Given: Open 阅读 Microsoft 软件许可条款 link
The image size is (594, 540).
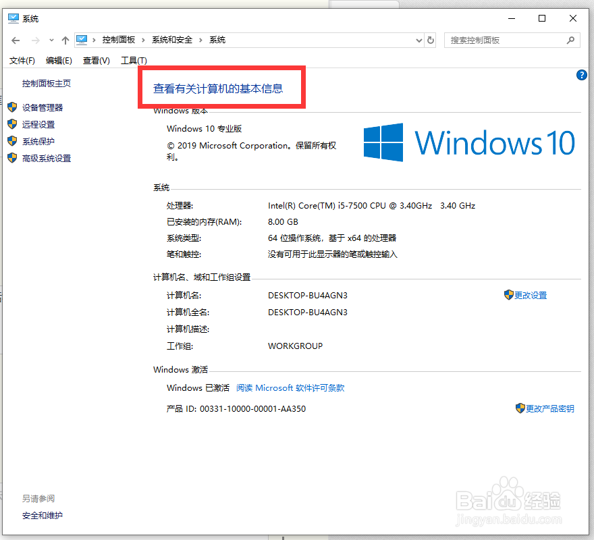Looking at the screenshot, I should click(290, 387).
